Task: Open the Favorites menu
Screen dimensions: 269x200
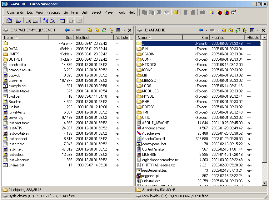Action: (x=53, y=12)
